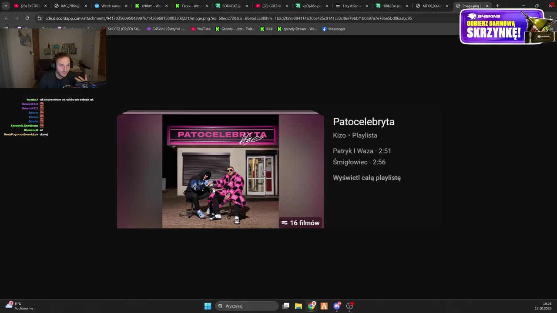Screen dimensions: 557x313
Task: Go back to the previous page
Action: (6, 18)
